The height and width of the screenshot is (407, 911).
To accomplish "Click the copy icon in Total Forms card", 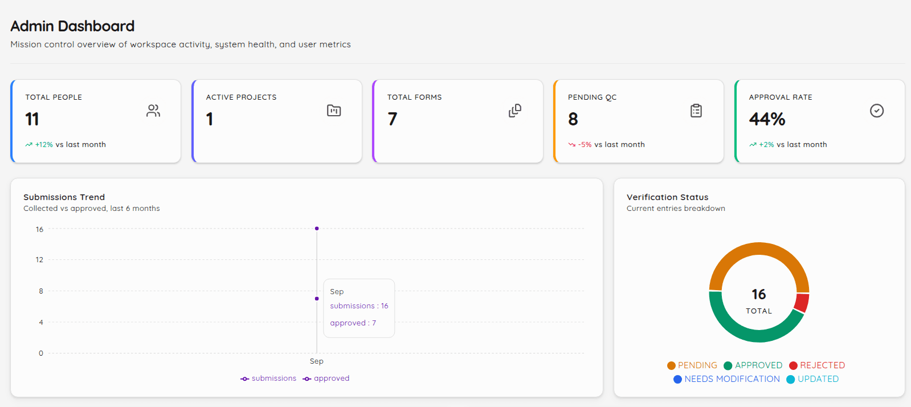I will tap(515, 111).
